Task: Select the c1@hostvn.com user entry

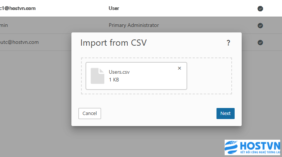Action: click(x=18, y=8)
